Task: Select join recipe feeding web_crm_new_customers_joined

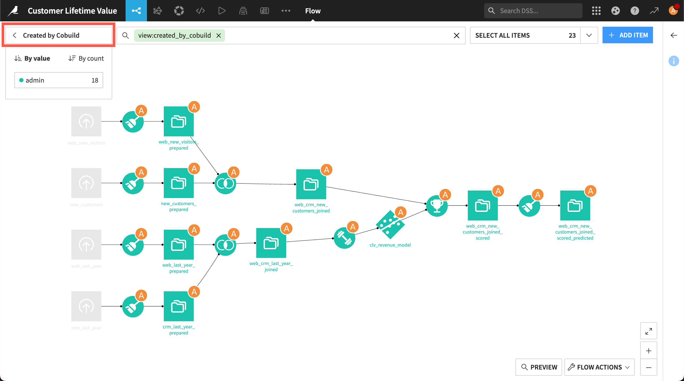Action: coord(225,183)
